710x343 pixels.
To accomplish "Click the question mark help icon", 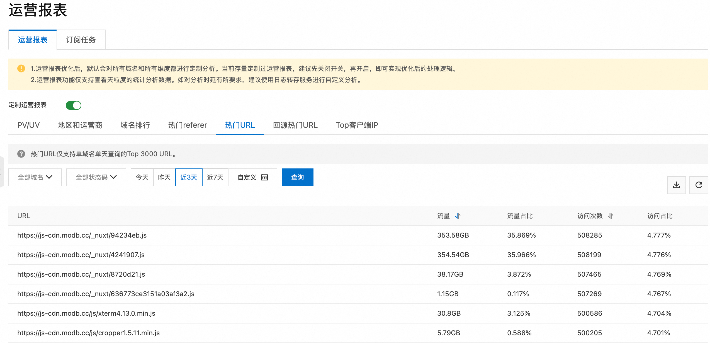I will pos(21,154).
